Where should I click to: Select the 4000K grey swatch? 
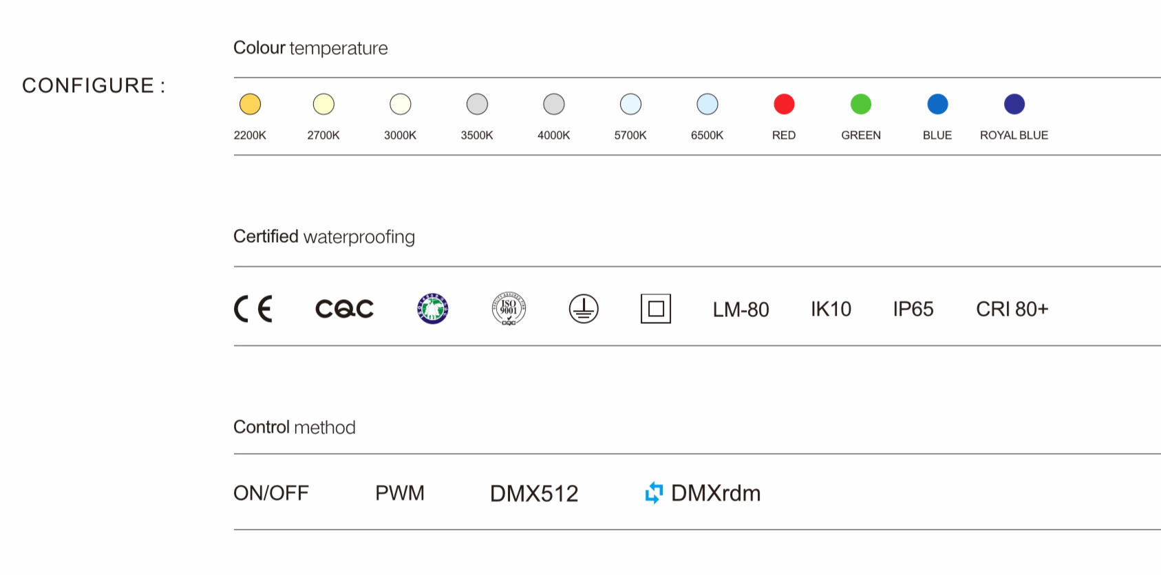[554, 105]
